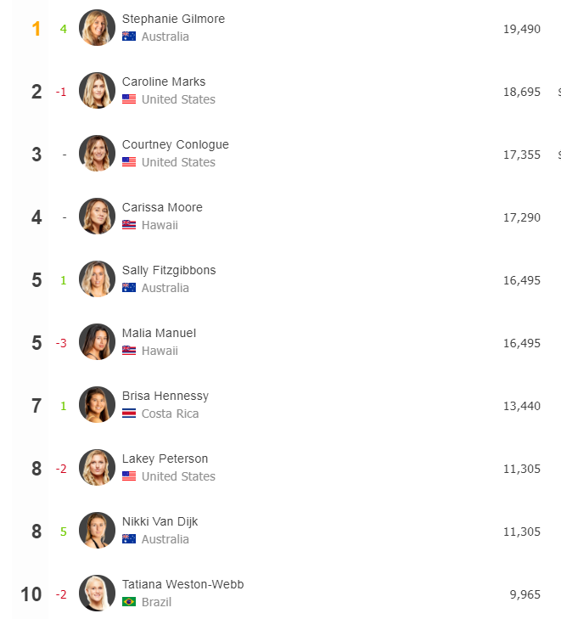Screen dimensions: 561x619
Task: Click Caroline Marks' avatar picture
Action: [x=97, y=90]
